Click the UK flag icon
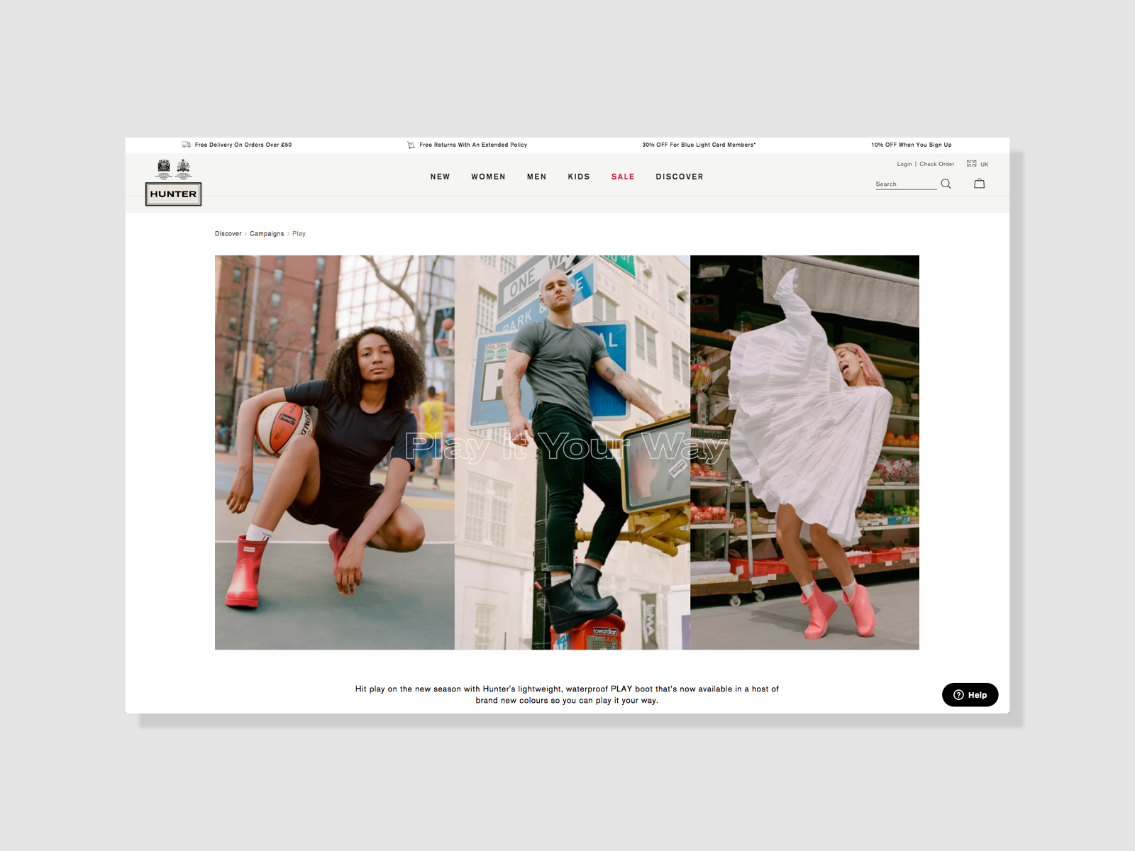This screenshot has width=1135, height=851. pos(971,164)
